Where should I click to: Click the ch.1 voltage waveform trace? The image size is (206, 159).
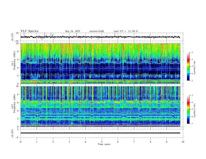[x=100, y=37]
